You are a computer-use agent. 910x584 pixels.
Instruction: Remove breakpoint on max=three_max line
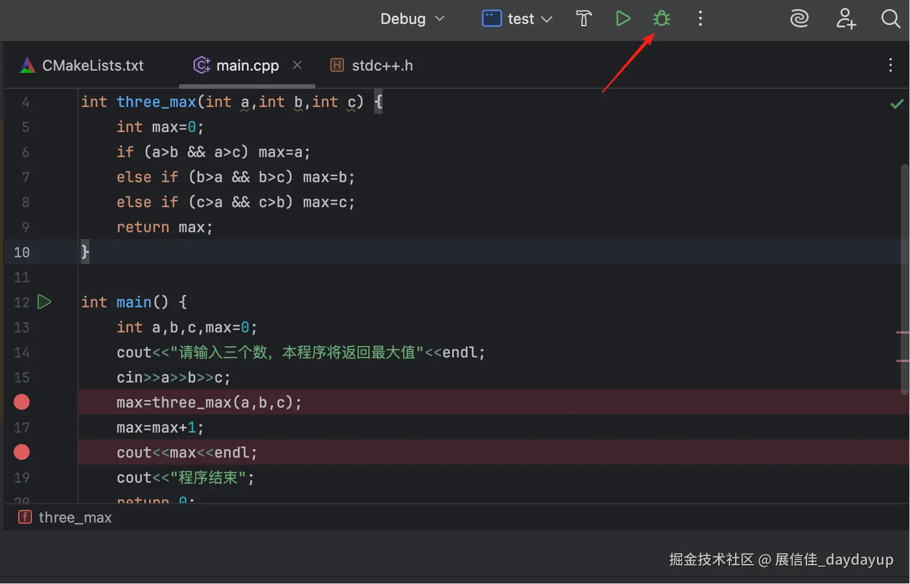[x=22, y=402]
